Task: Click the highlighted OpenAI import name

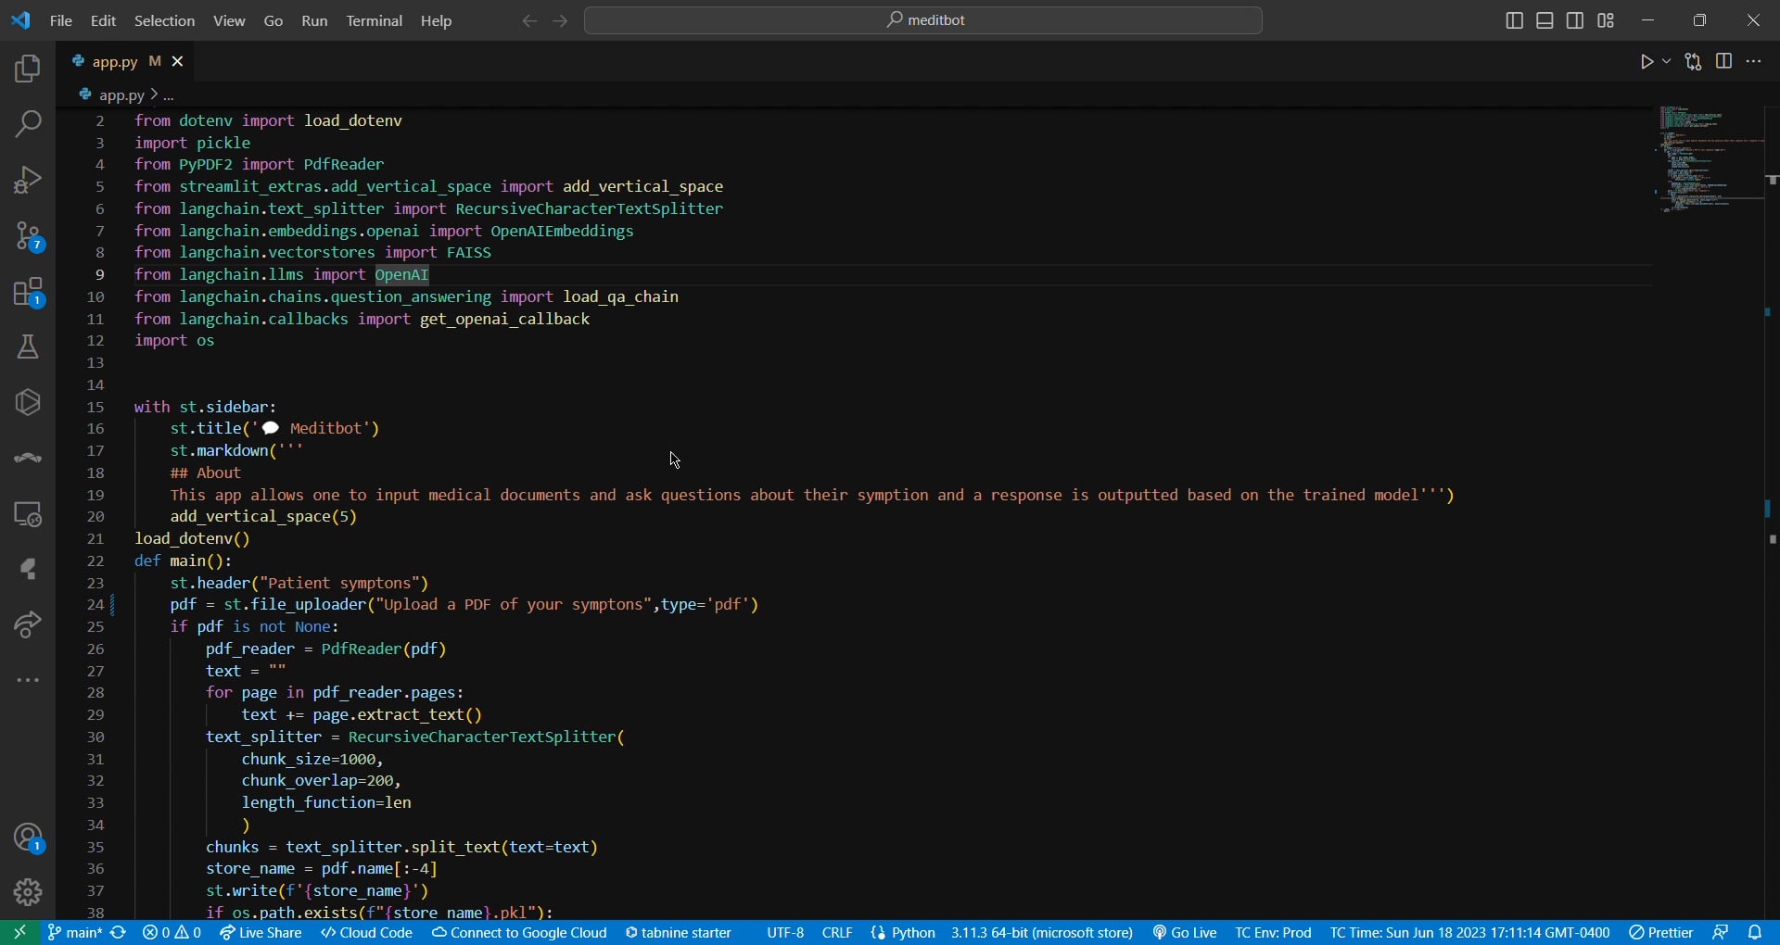Action: click(x=402, y=275)
